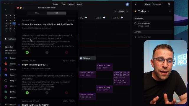Toggle the first blue francesco calendar checkbox
This screenshot has height=106, width=189.
6,58
